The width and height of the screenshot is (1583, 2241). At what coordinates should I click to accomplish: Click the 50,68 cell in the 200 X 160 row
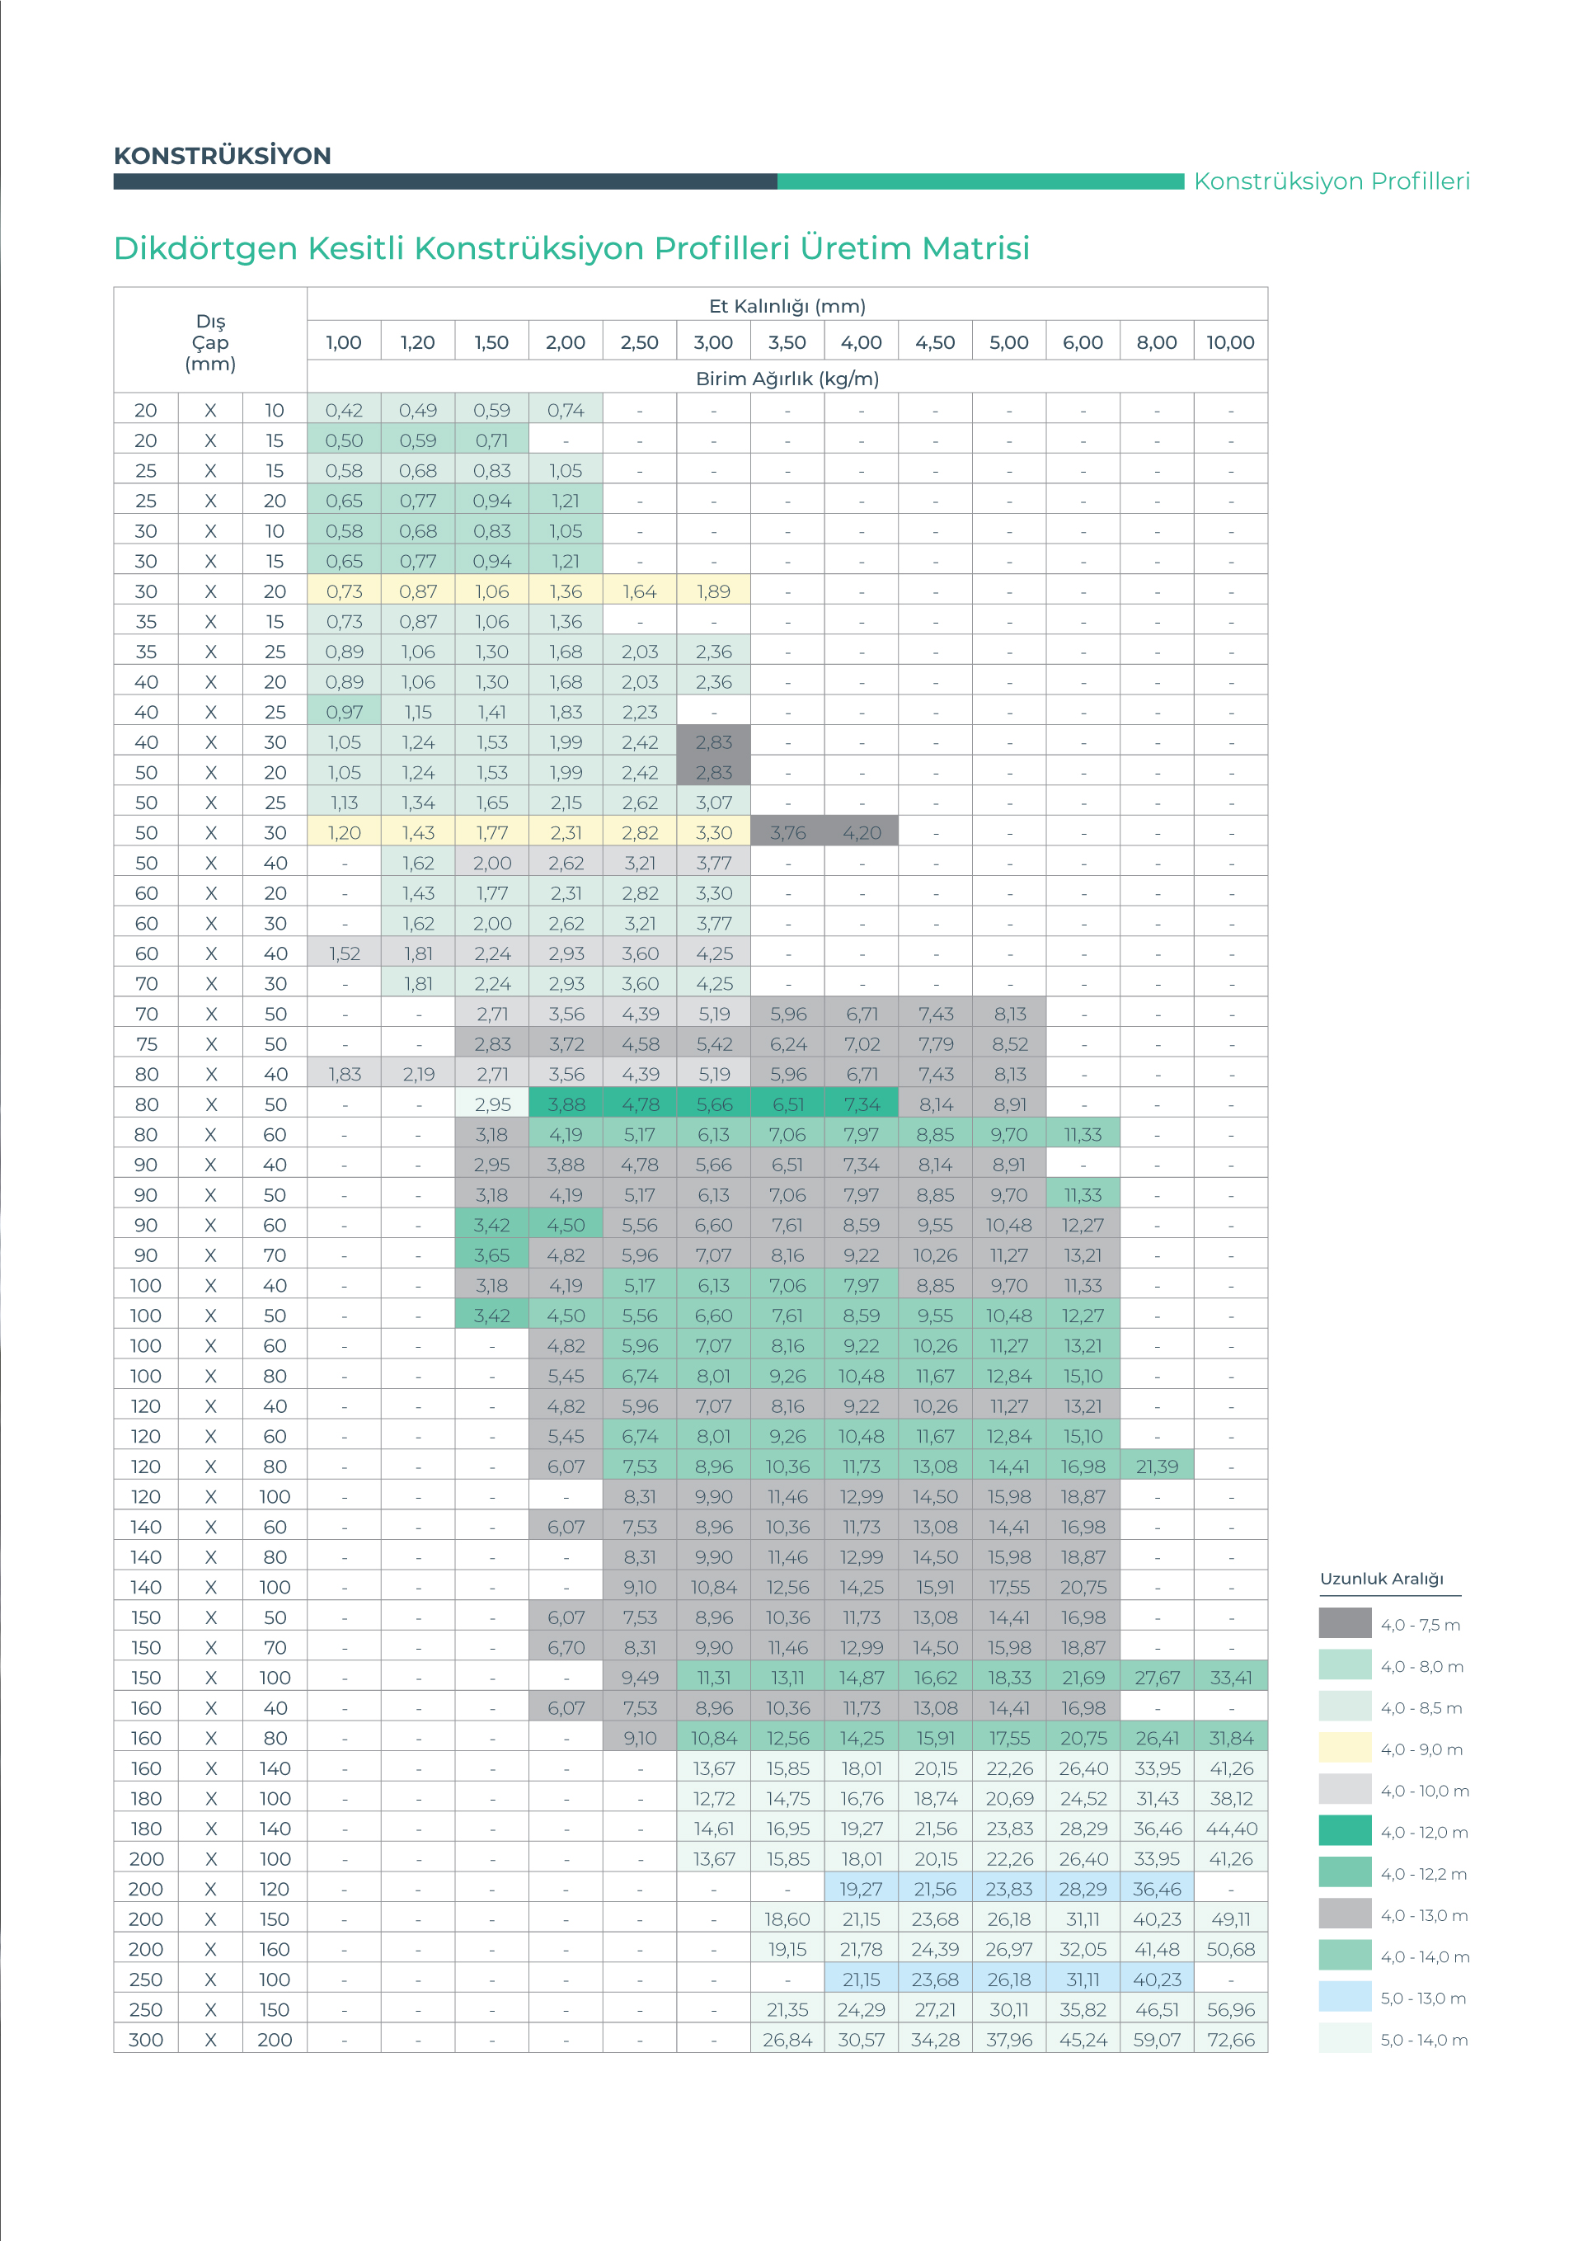coord(1231,1949)
